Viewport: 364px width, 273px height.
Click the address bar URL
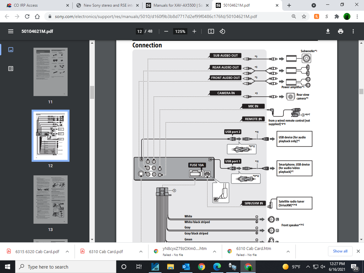pyautogui.click(x=156, y=16)
